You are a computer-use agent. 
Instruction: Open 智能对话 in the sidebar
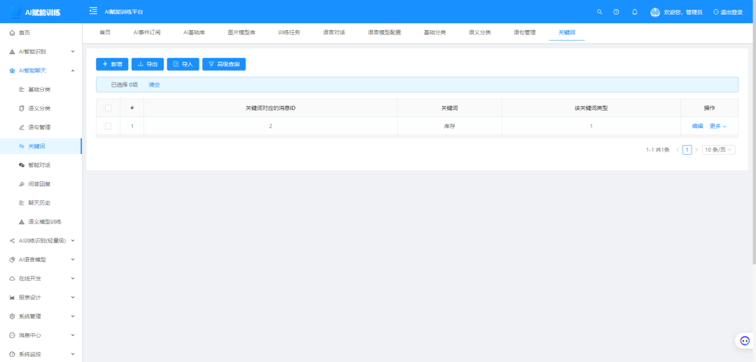click(x=39, y=165)
